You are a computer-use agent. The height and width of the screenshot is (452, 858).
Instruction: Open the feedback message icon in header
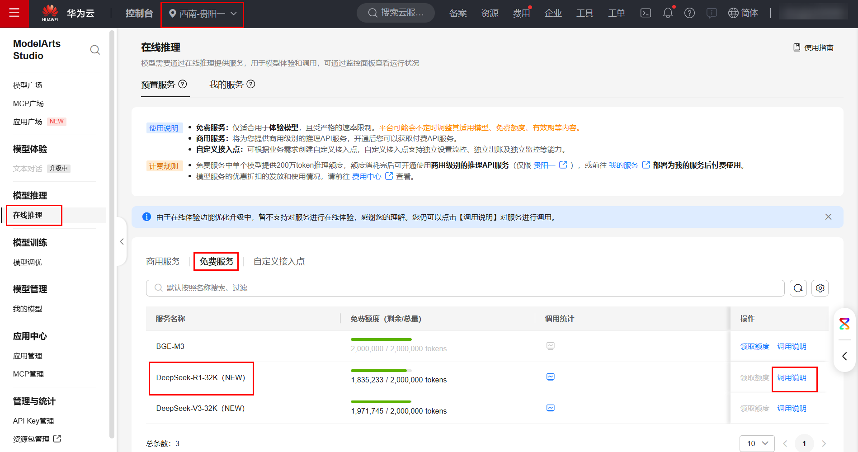click(x=712, y=13)
